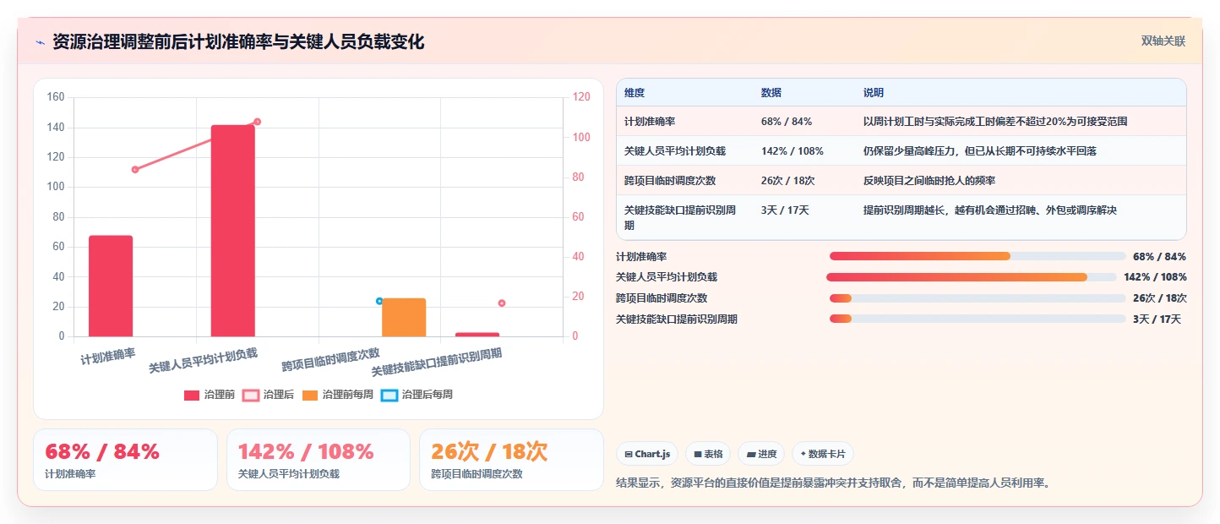Click the 68% / 84% value beside progress bar
Screen dimensions: 1220x524
point(1160,256)
